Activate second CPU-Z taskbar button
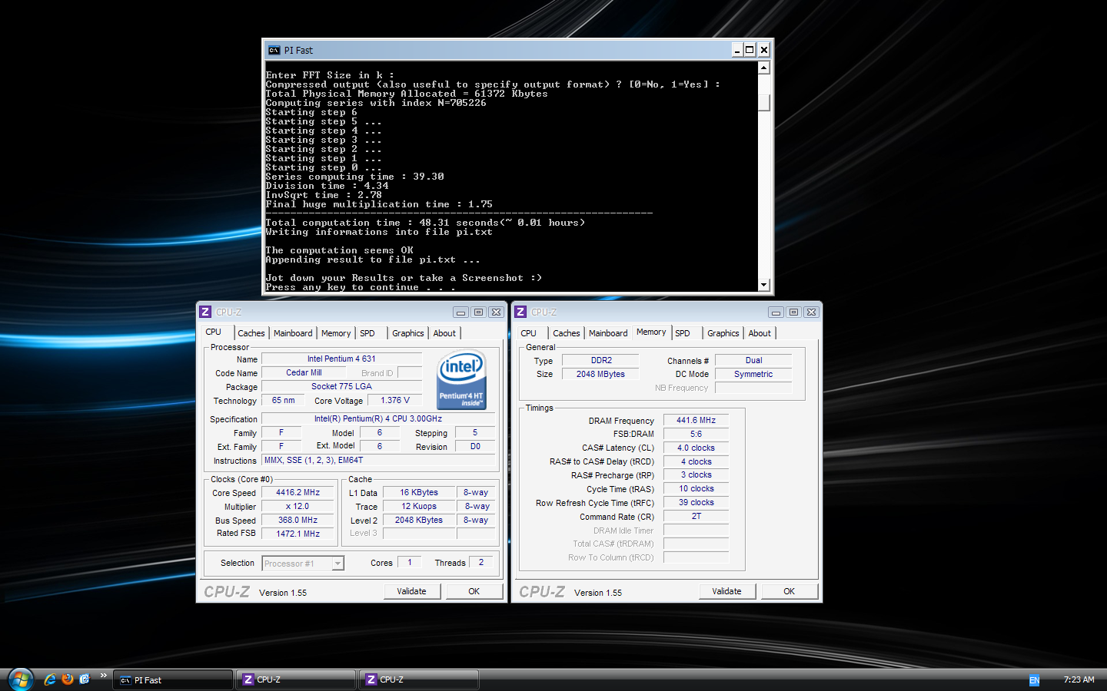The image size is (1107, 691). coord(419,680)
